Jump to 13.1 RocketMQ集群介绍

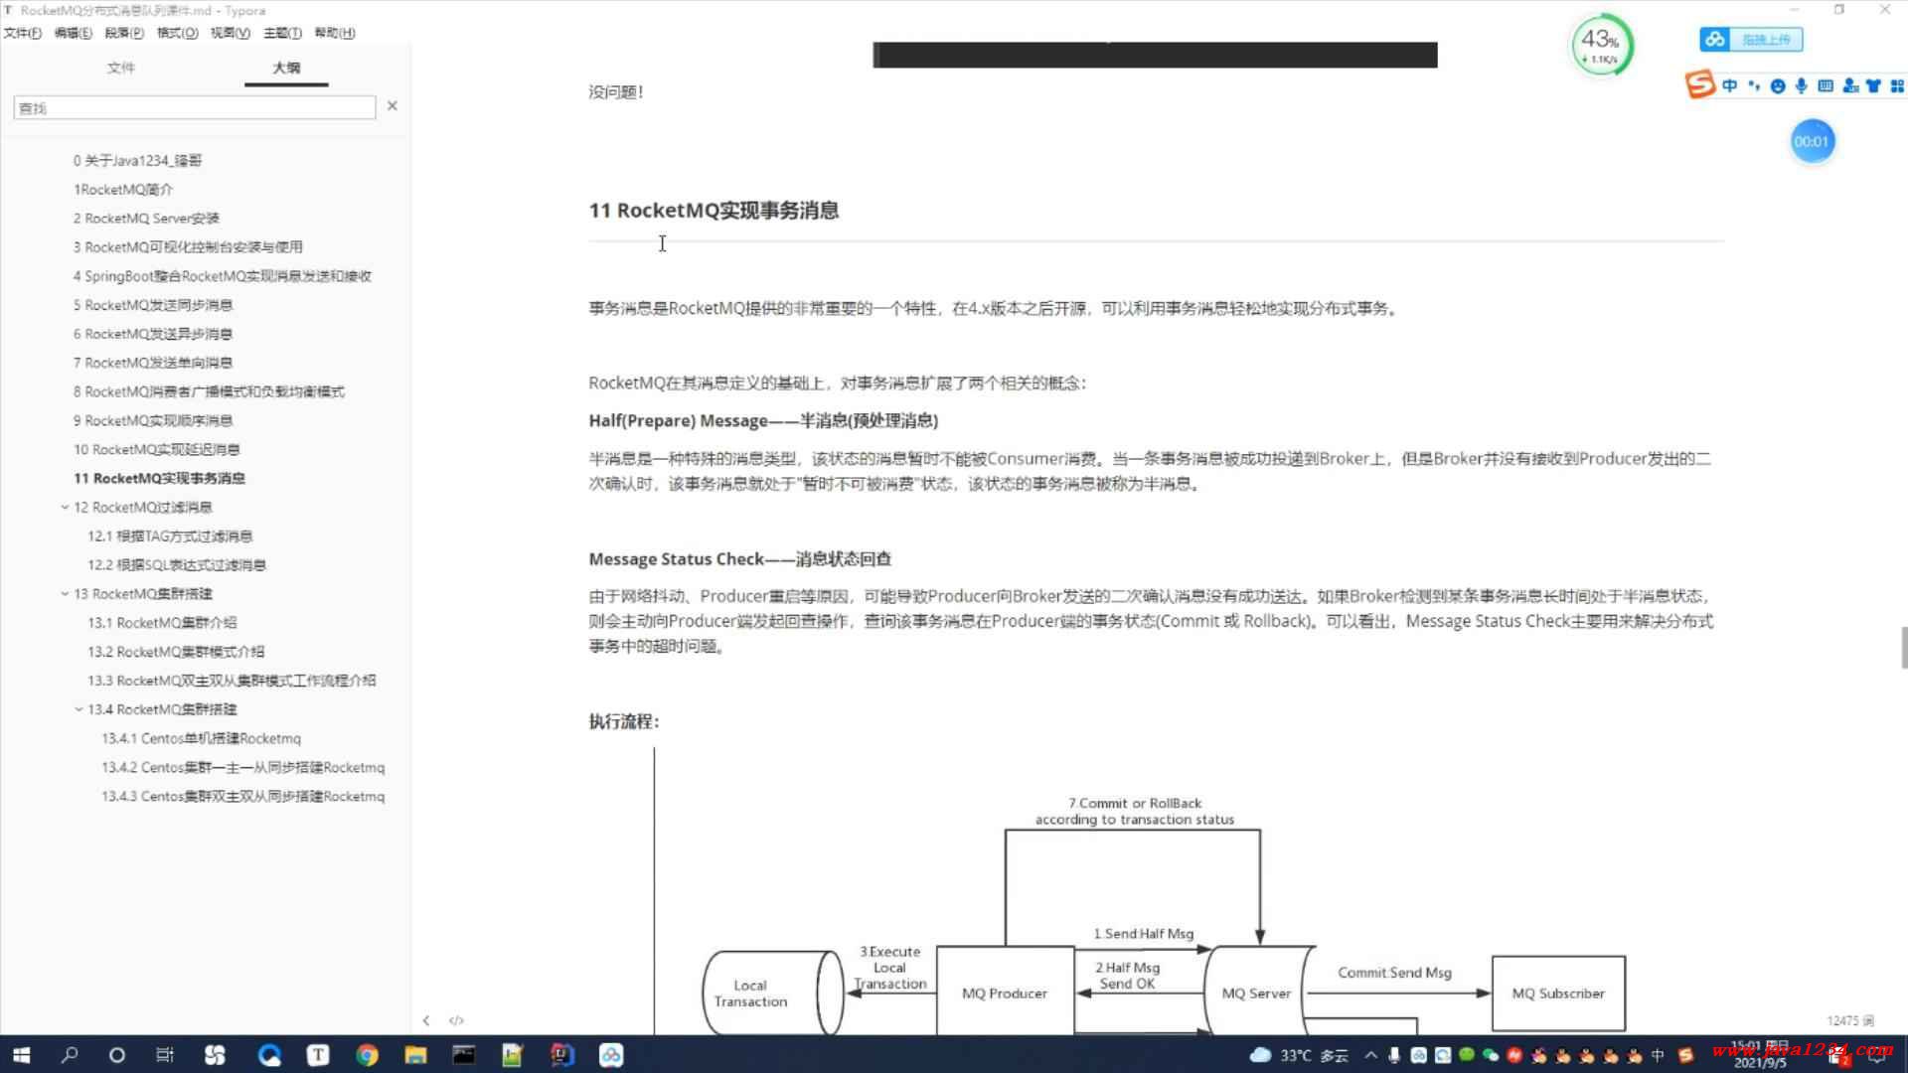pyautogui.click(x=162, y=623)
